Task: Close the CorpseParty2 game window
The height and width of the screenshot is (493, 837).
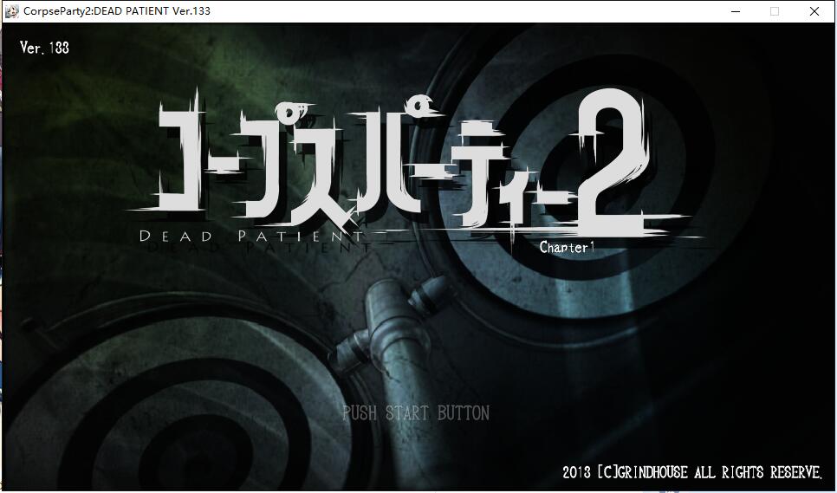Action: pos(814,11)
